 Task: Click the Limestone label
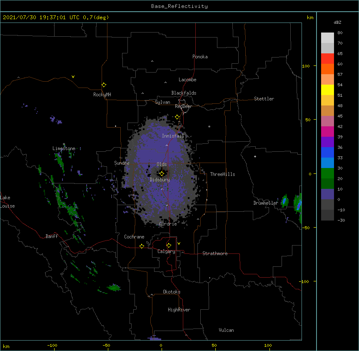(64, 148)
